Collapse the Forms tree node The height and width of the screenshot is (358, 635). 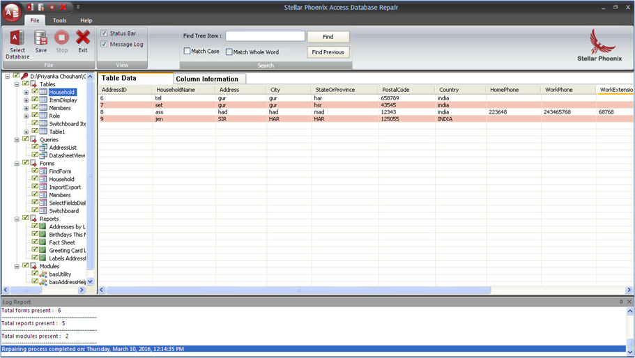17,164
